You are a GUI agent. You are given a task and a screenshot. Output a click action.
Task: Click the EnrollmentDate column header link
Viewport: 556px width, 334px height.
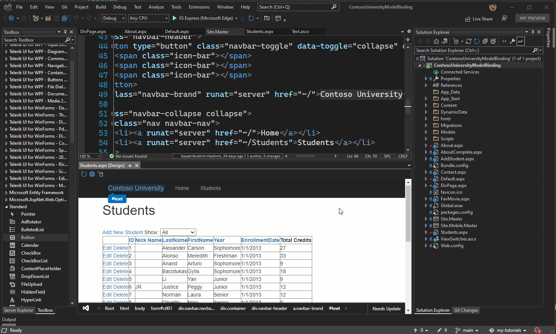tap(260, 240)
